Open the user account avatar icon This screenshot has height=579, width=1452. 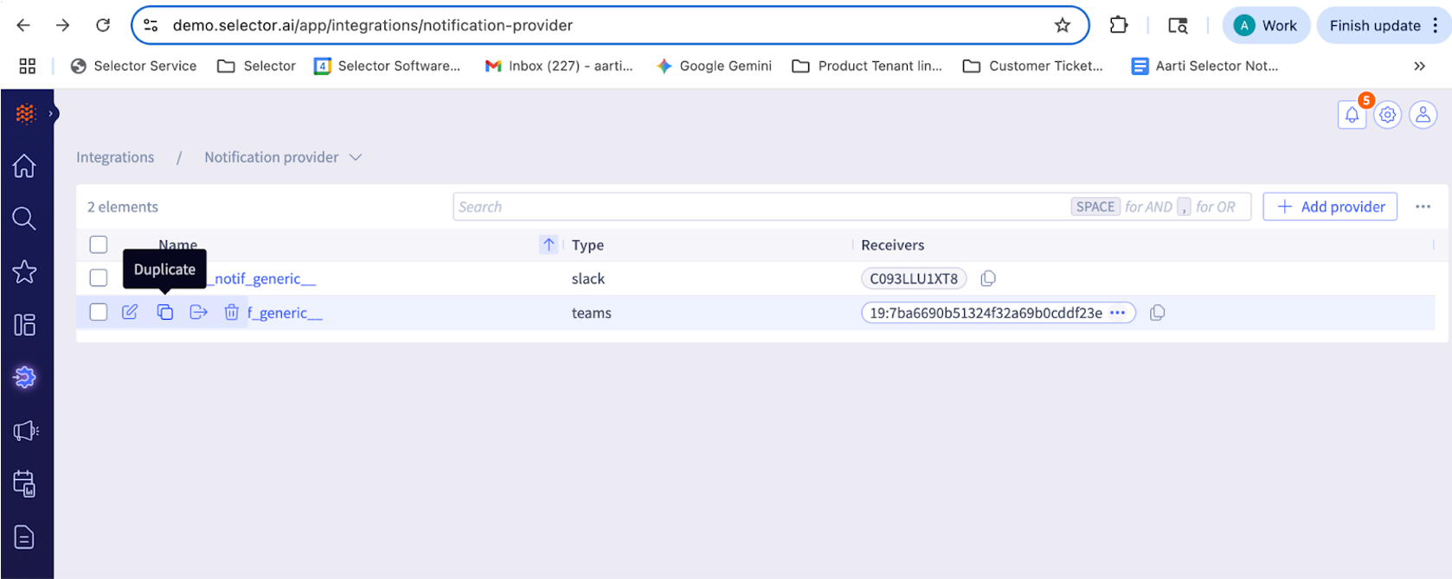click(1423, 114)
